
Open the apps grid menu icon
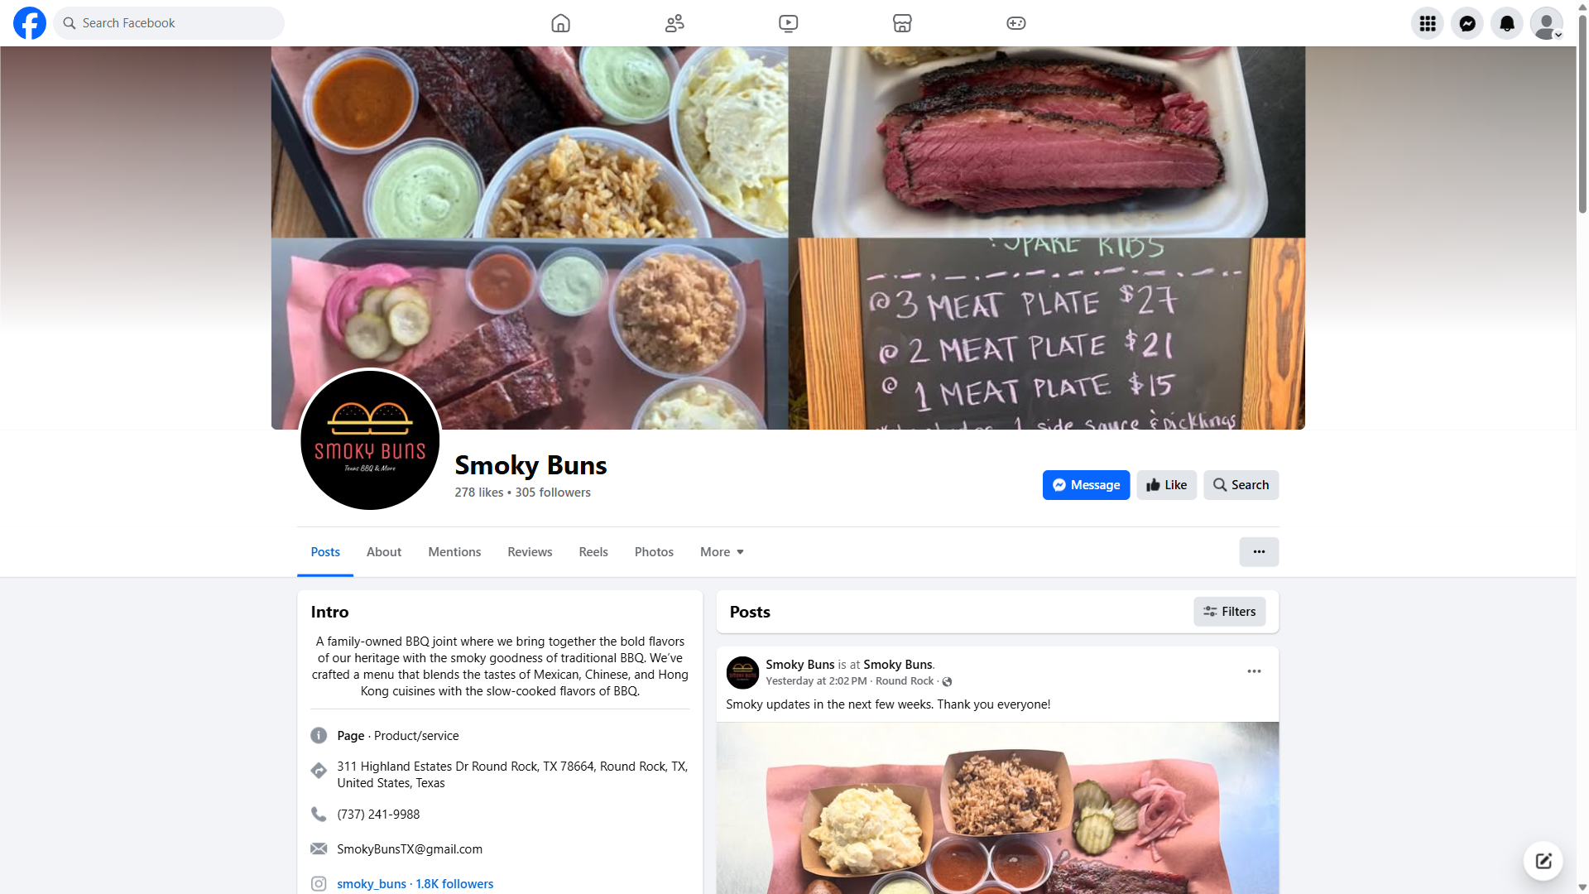tap(1427, 23)
